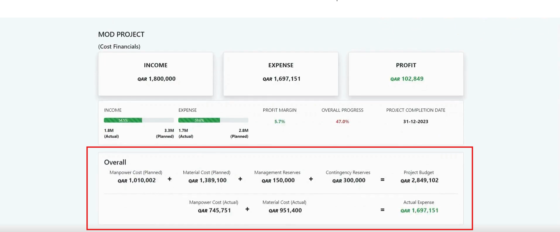The height and width of the screenshot is (232, 560).
Task: Click the MOD PROJECT page title
Action: [121, 35]
